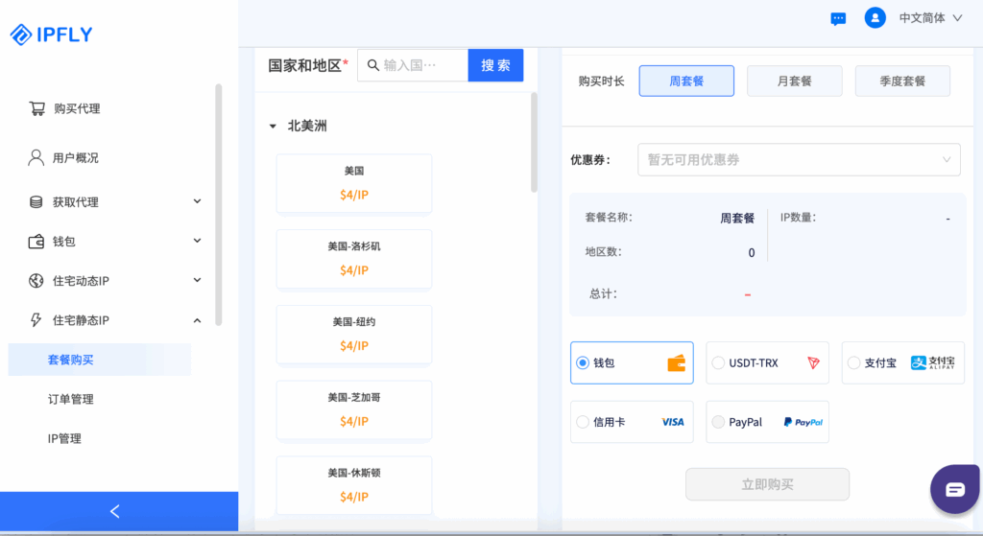Select the 季度套餐 duration tab
Viewport: 983px width, 536px height.
[x=902, y=81]
